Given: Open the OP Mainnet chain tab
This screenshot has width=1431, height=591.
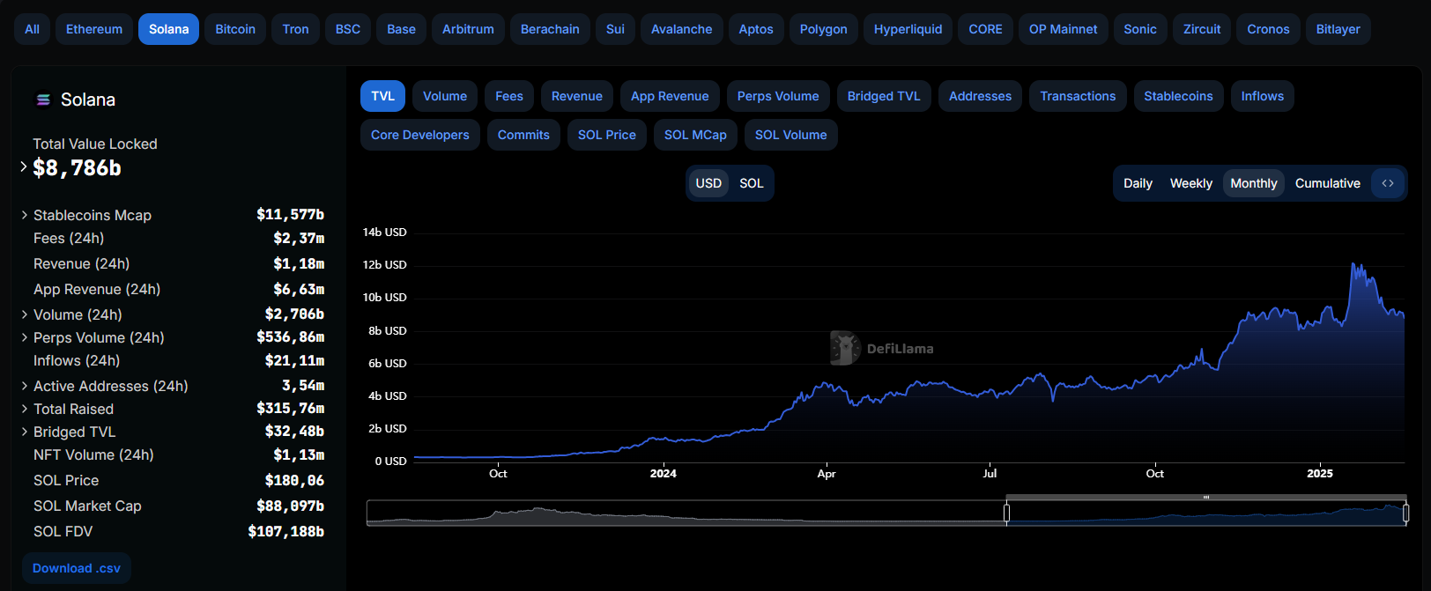Looking at the screenshot, I should click(1063, 29).
